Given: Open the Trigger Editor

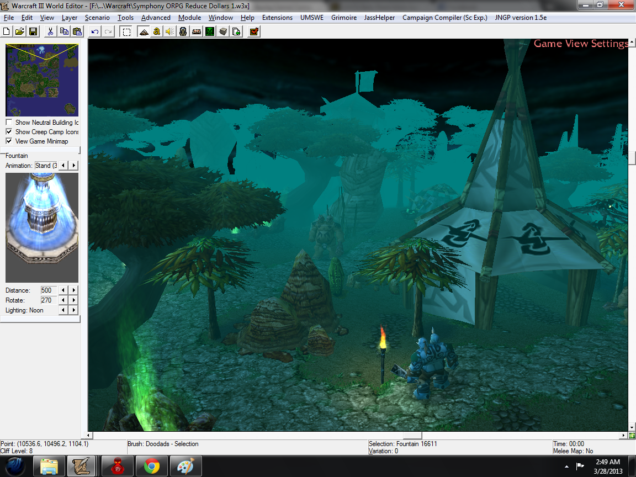Looking at the screenshot, I should [157, 31].
